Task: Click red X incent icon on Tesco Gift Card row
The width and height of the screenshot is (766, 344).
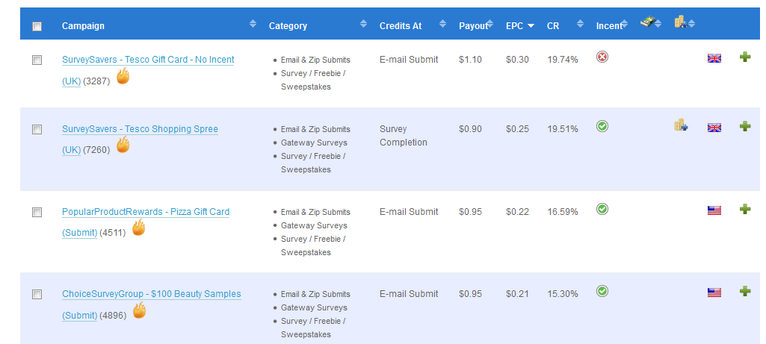Action: coord(602,57)
